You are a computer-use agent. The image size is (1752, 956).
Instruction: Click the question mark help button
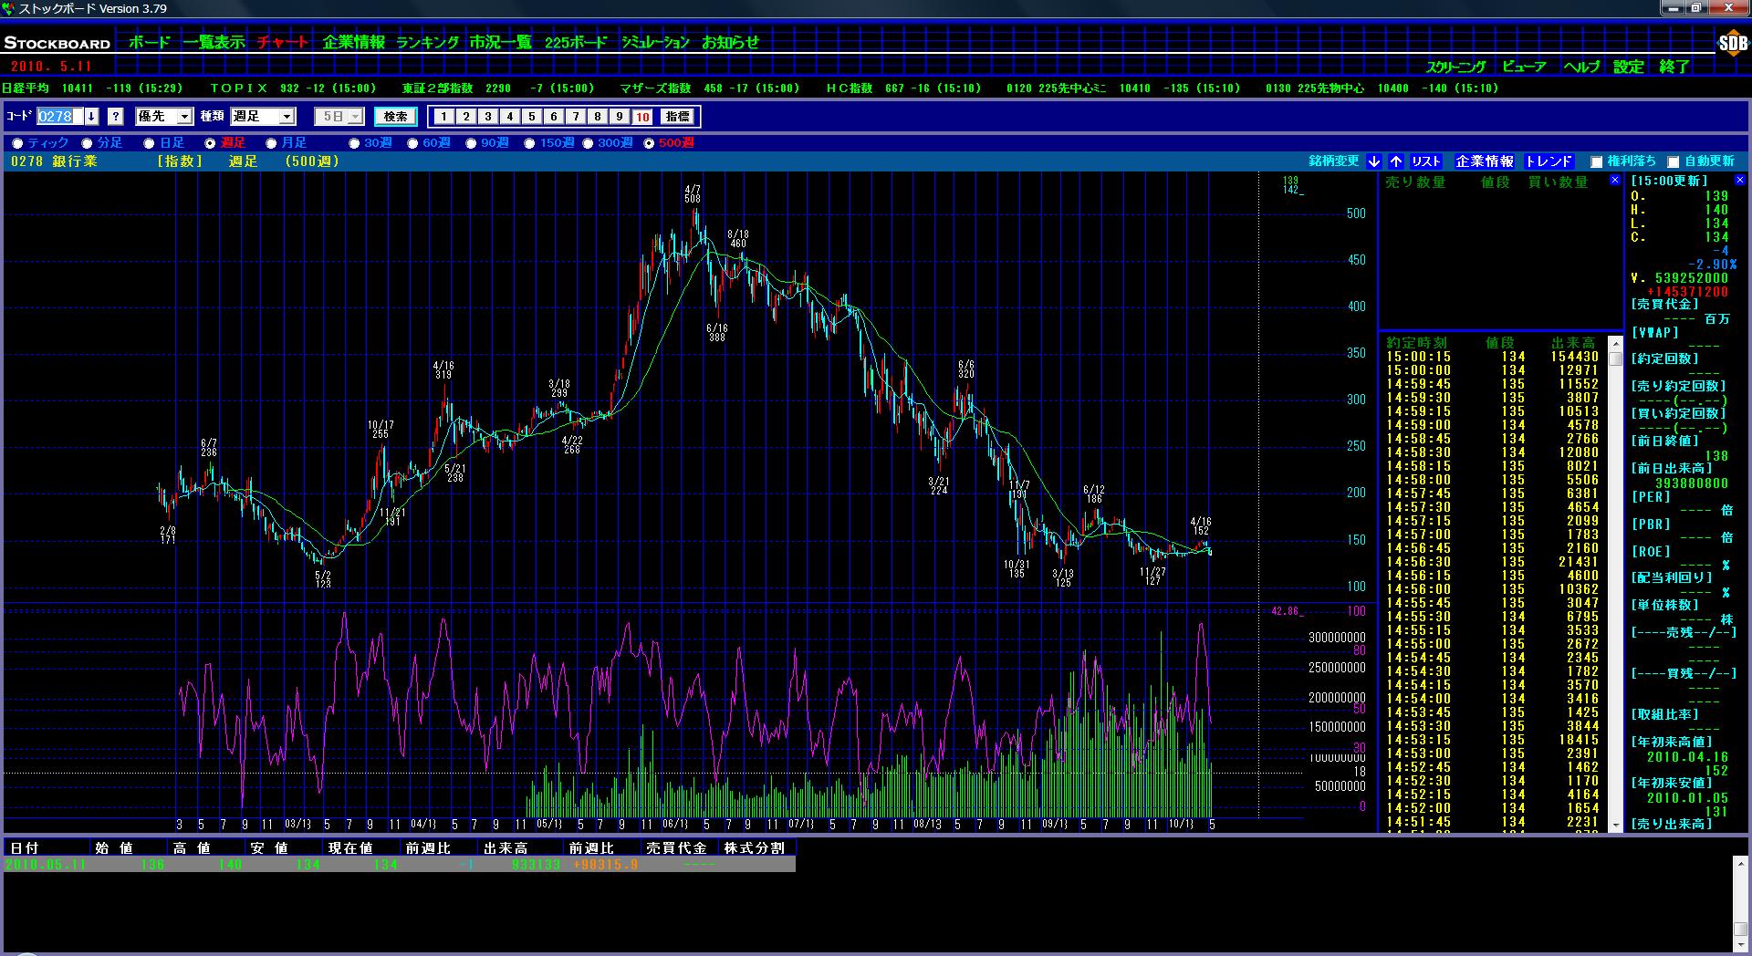tap(116, 117)
